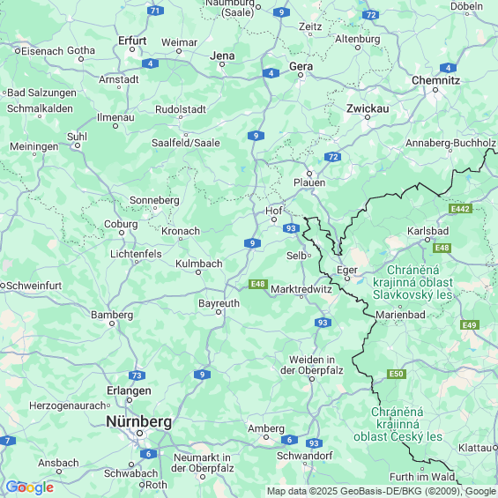Screen dimensions: 498x498
Task: Select the Karlsbad city marker
Action: click(427, 240)
